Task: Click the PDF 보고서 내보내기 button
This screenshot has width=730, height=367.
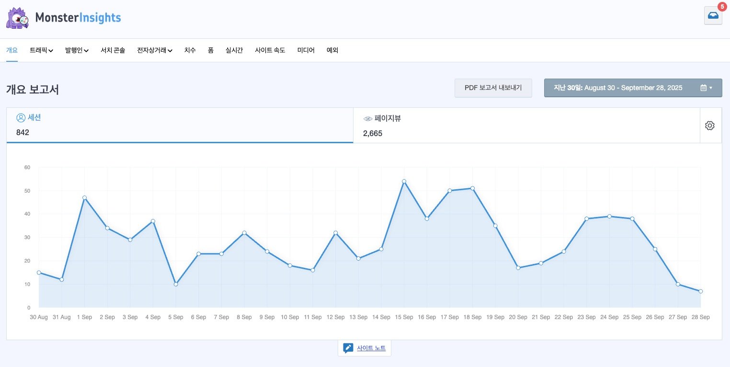Action: pos(493,88)
